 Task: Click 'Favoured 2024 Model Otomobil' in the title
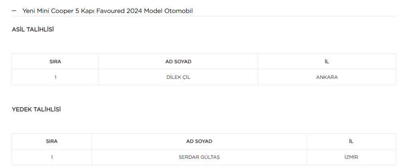(x=145, y=11)
